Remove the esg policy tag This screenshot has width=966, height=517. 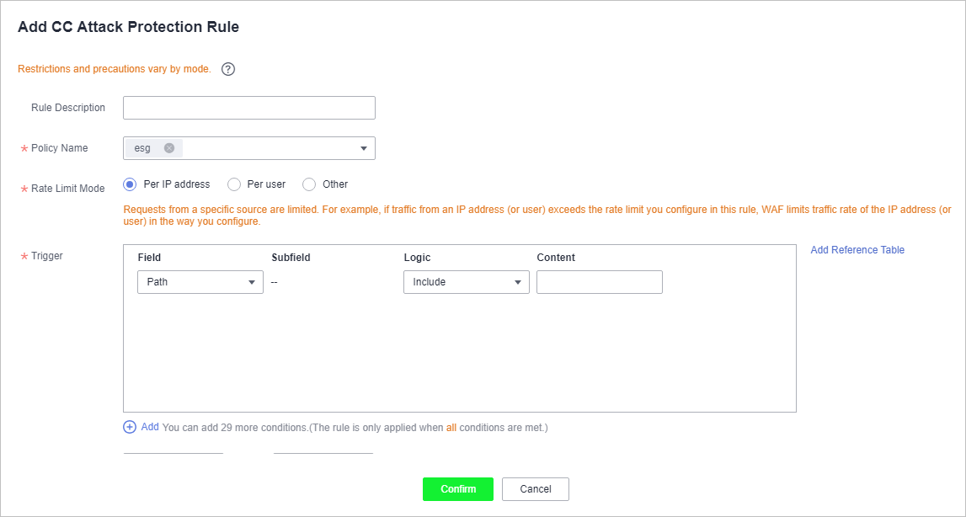[169, 148]
